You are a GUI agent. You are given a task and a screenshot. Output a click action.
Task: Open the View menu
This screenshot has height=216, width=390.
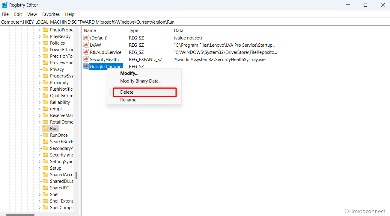[x=32, y=14]
